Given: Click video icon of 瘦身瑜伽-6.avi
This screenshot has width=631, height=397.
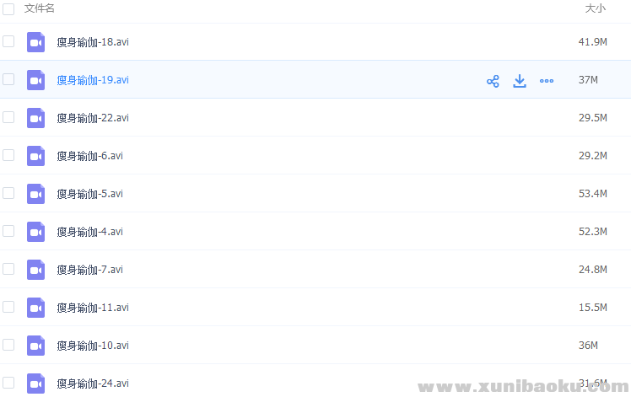Looking at the screenshot, I should (x=35, y=156).
